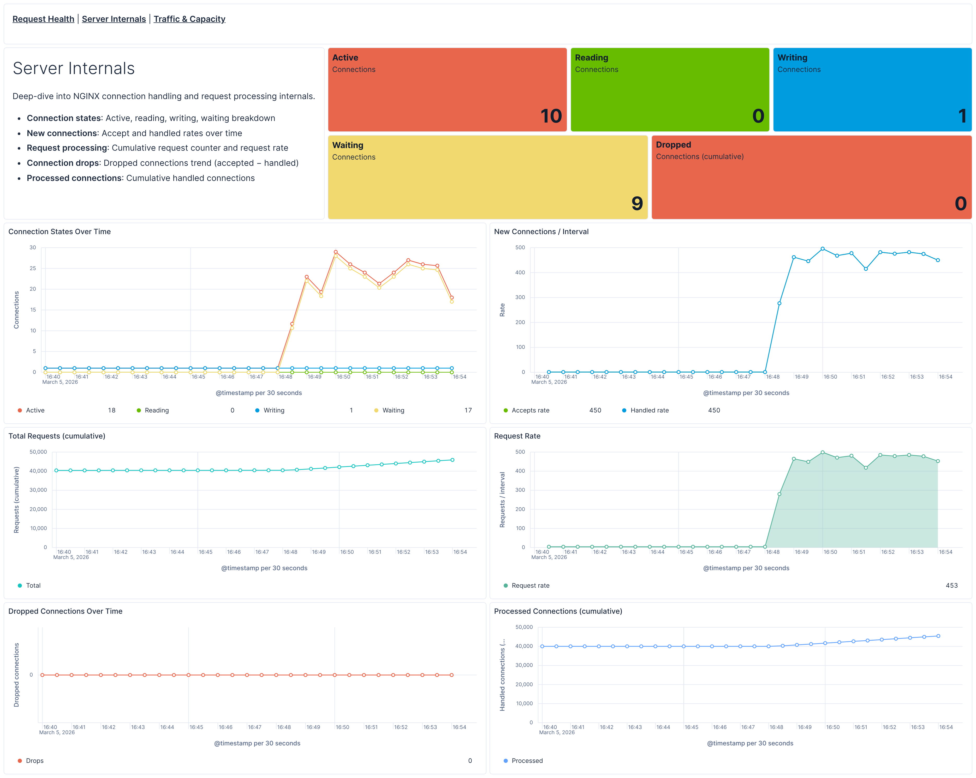
Task: Toggle the Request rate legend entry
Action: (531, 585)
